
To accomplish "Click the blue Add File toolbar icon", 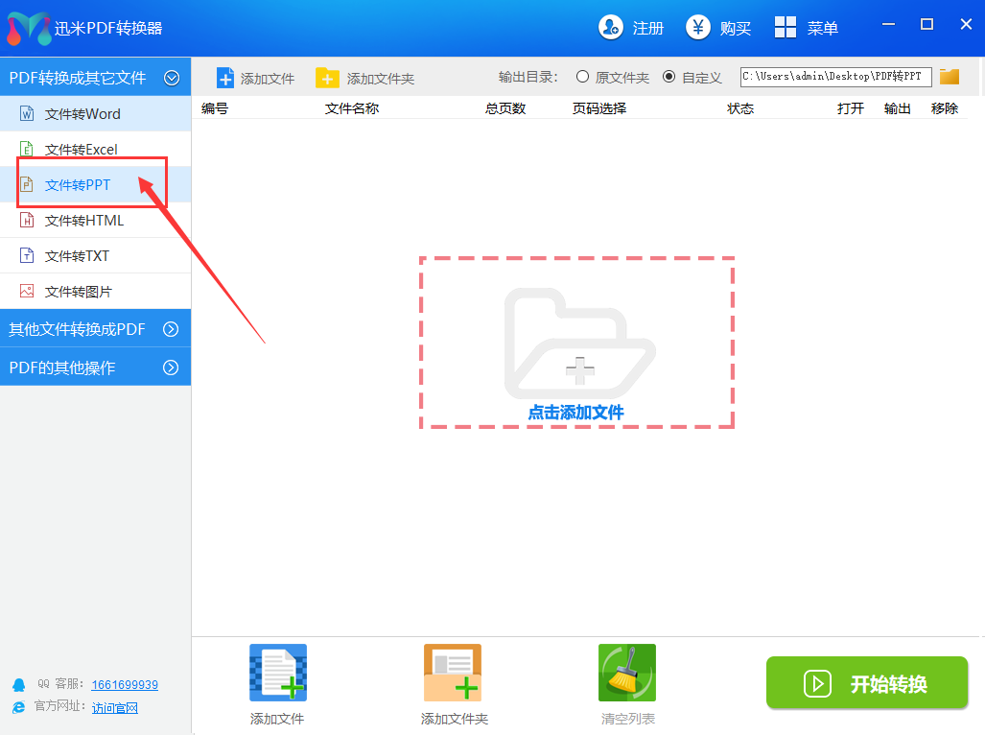I will (225, 78).
